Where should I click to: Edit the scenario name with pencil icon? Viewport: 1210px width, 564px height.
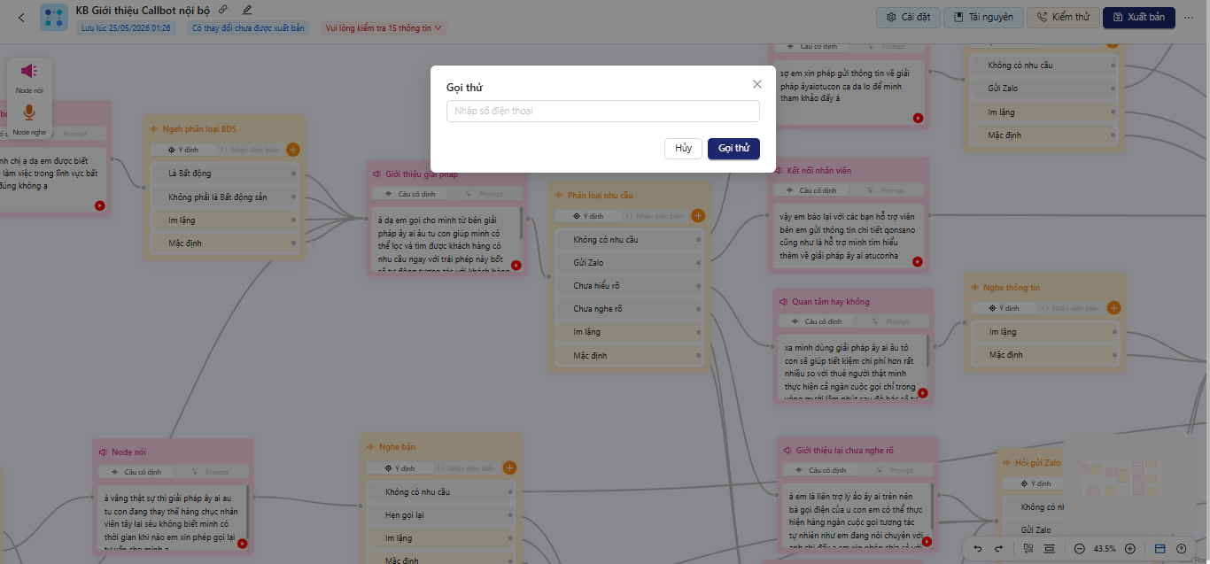click(x=247, y=10)
